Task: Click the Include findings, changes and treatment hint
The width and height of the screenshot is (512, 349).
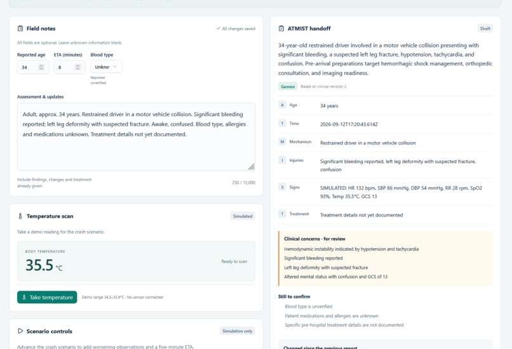Action: point(54,183)
